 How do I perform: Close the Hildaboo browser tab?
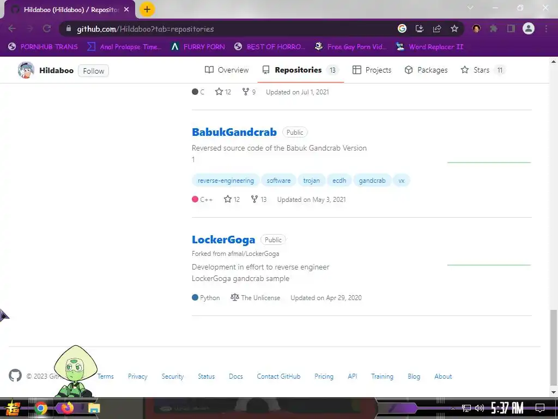pyautogui.click(x=126, y=10)
